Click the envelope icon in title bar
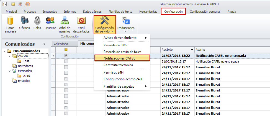The width and height of the screenshot is (270, 116). click(x=13, y=4)
